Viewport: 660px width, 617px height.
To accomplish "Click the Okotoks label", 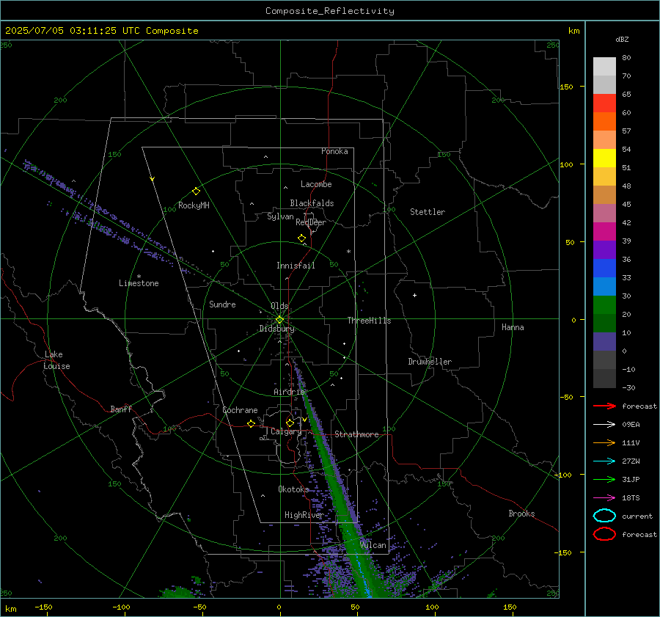I will (293, 489).
